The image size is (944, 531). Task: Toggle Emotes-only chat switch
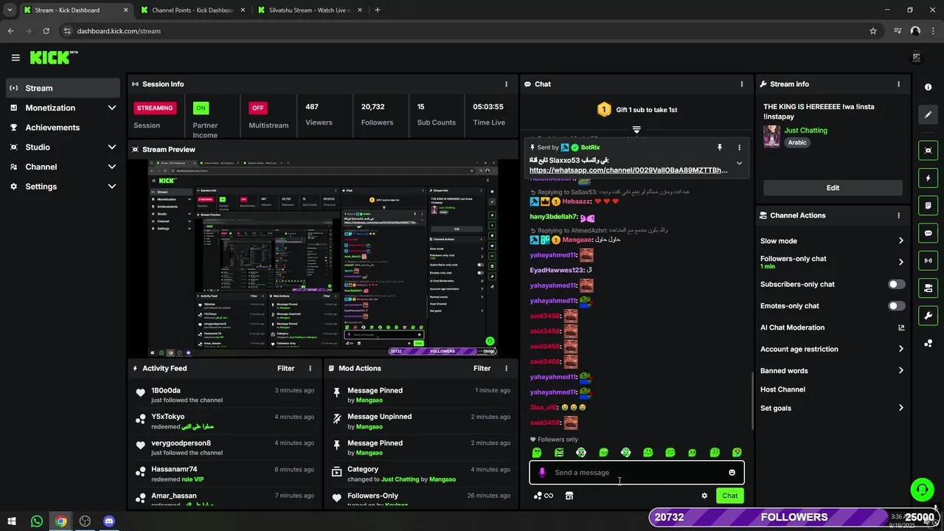pos(896,306)
